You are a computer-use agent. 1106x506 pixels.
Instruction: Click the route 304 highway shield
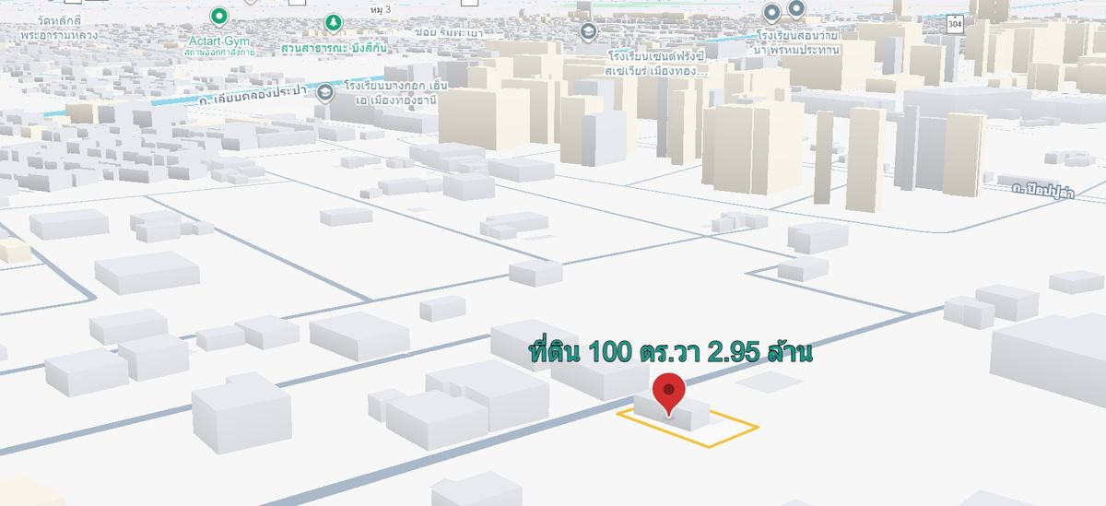pos(957,22)
